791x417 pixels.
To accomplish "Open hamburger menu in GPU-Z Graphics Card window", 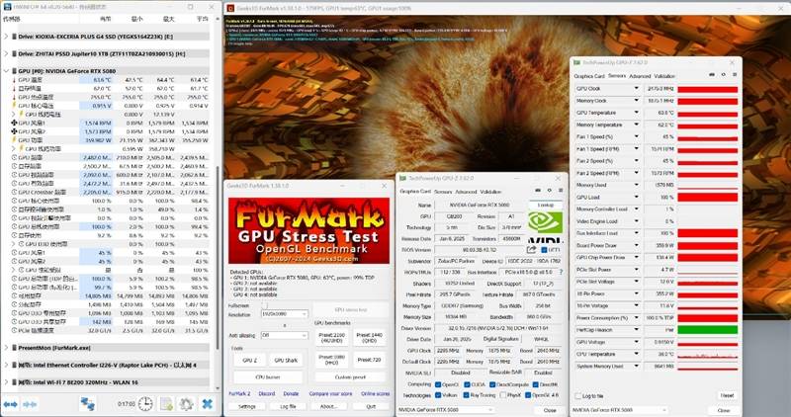I will pyautogui.click(x=561, y=191).
